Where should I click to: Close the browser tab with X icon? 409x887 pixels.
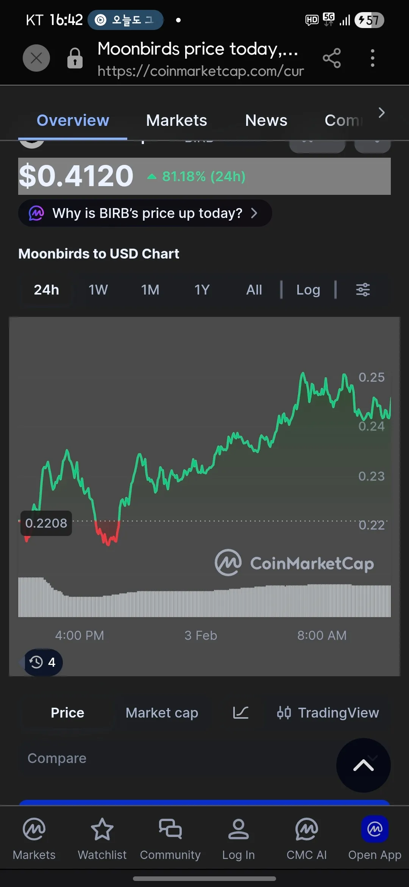tap(36, 58)
